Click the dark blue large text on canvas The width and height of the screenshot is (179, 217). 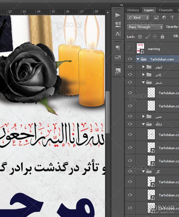(x=53, y=205)
